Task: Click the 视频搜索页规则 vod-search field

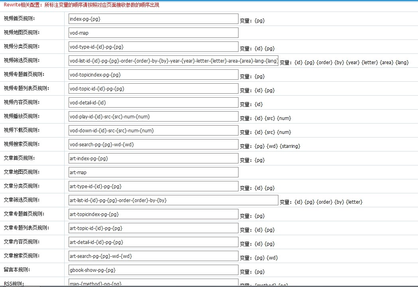Action: point(153,144)
